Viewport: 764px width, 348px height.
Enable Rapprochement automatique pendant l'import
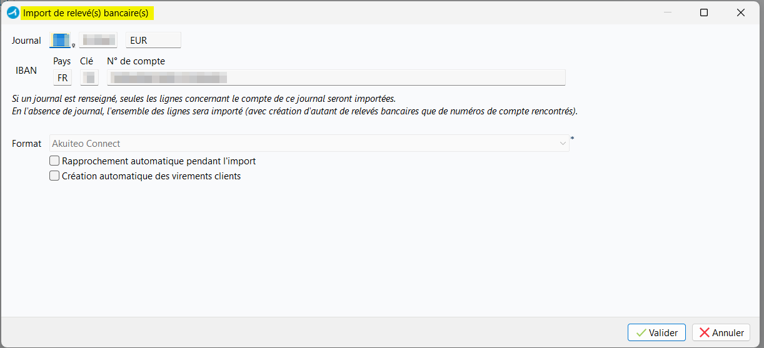54,161
